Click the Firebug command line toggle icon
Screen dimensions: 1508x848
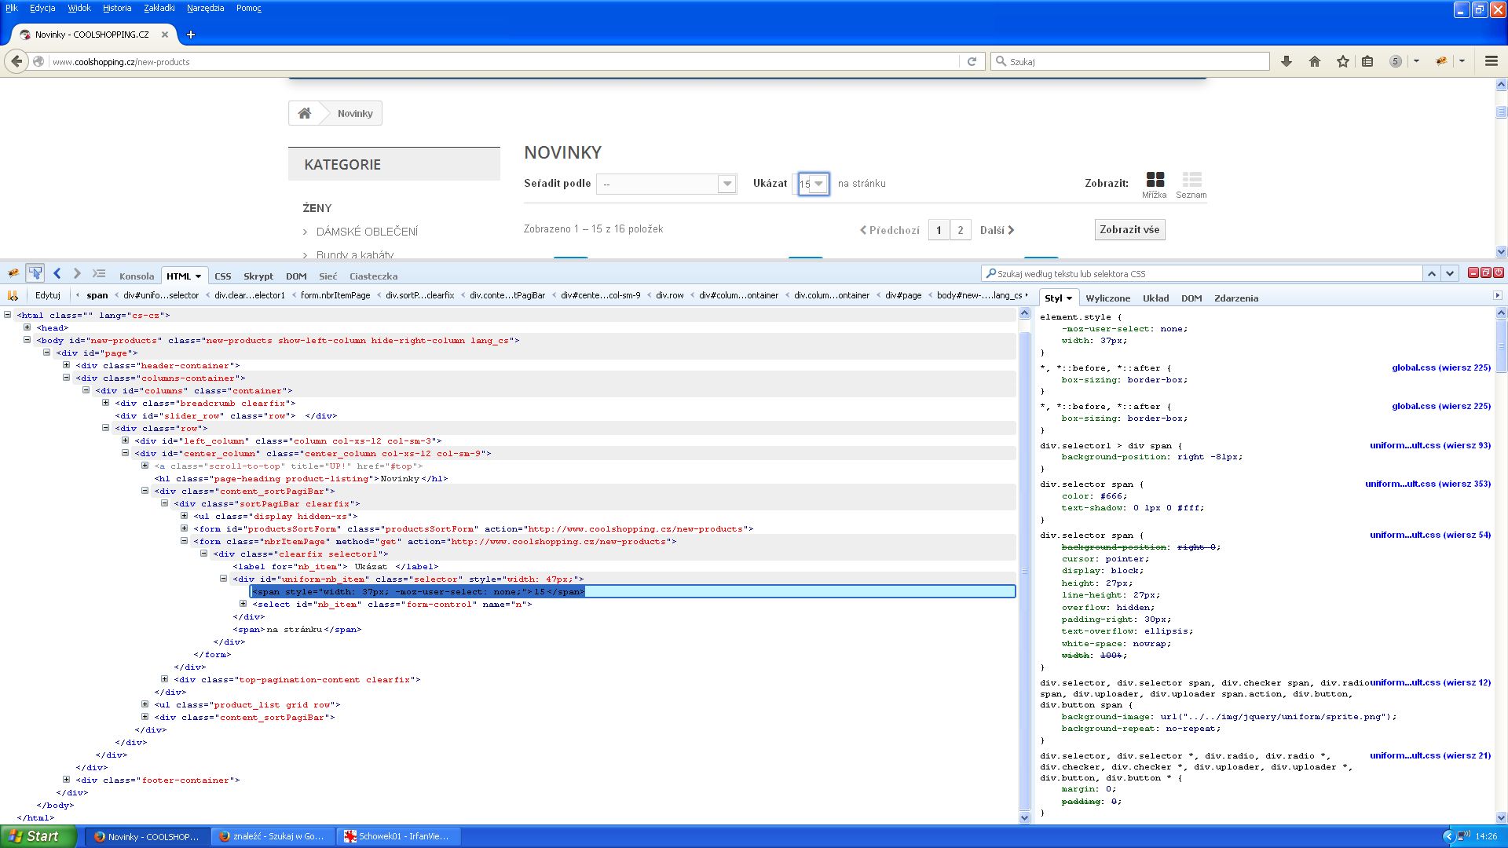[99, 273]
